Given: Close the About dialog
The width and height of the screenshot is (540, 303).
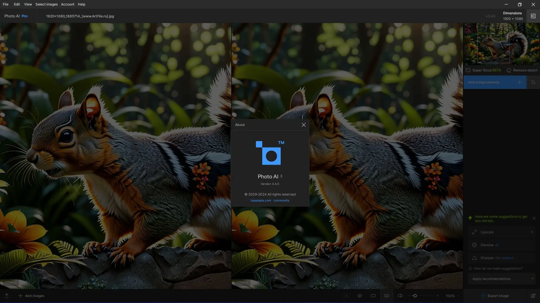Looking at the screenshot, I should (x=303, y=125).
